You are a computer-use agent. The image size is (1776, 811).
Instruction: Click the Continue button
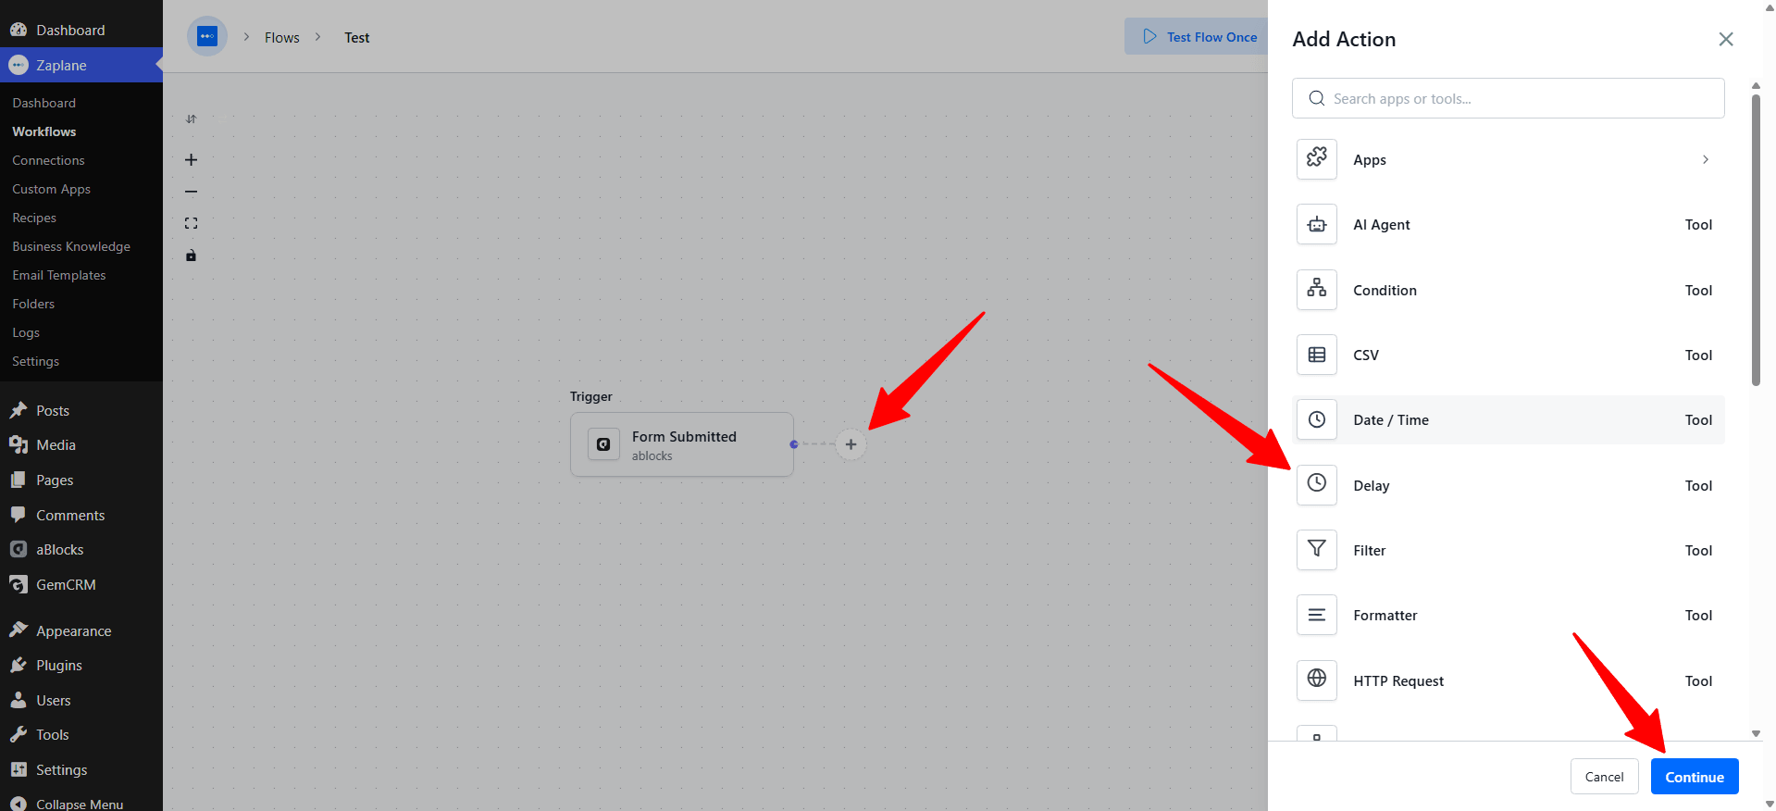click(x=1695, y=777)
